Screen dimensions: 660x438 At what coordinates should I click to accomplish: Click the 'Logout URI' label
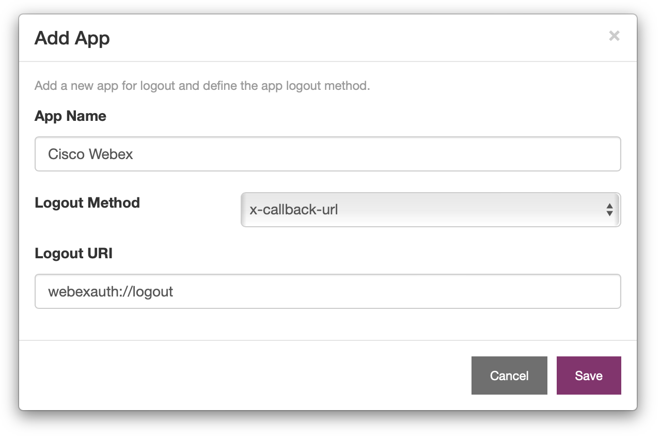(73, 254)
